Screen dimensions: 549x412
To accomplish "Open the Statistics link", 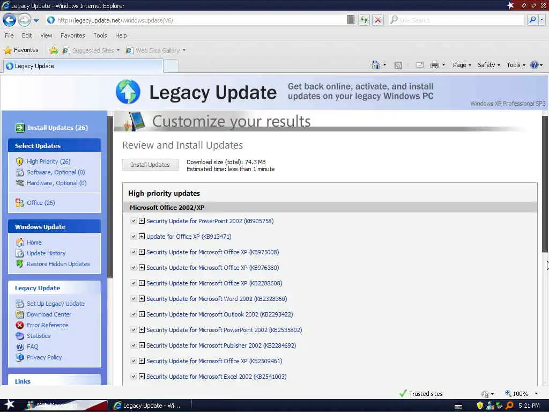I will (x=33, y=336).
